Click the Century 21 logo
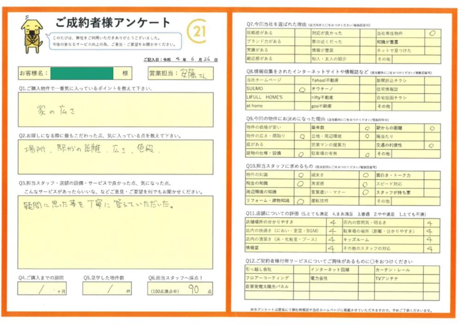Image resolution: width=461 pixels, height=326 pixels. pyautogui.click(x=196, y=31)
